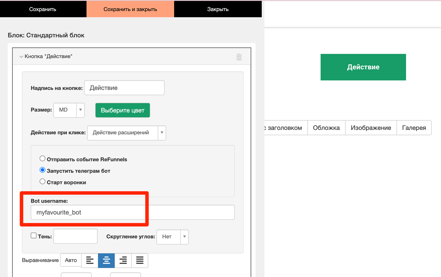The width and height of the screenshot is (441, 277).
Task: Select the Галерея block tab
Action: tap(414, 128)
